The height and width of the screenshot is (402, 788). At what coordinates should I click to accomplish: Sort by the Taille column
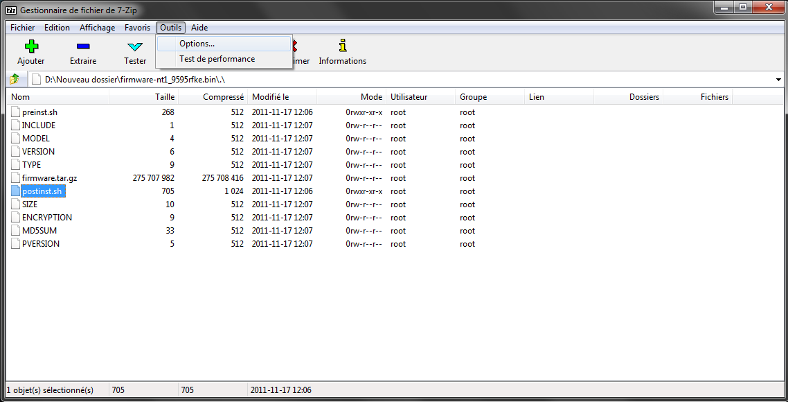[x=144, y=97]
